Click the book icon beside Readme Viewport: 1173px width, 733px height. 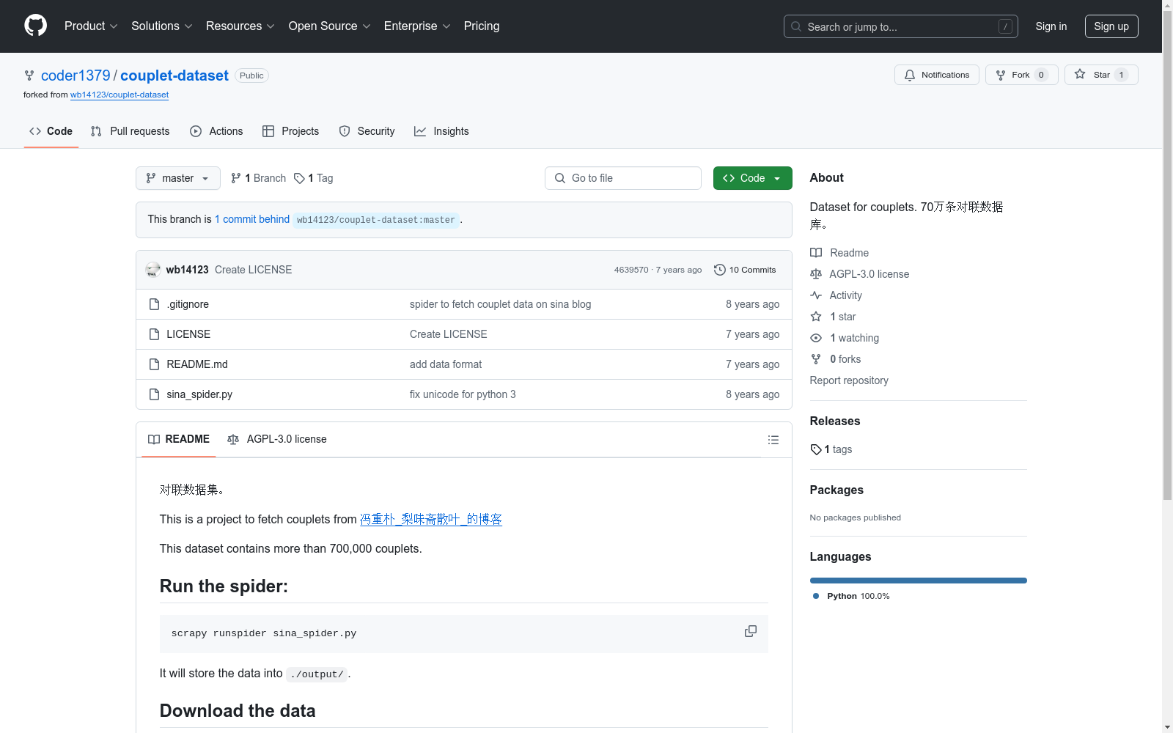pyautogui.click(x=816, y=253)
